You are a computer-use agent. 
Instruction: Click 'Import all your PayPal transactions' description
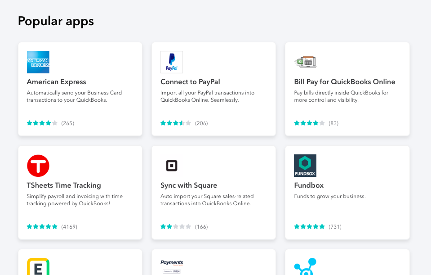(208, 96)
